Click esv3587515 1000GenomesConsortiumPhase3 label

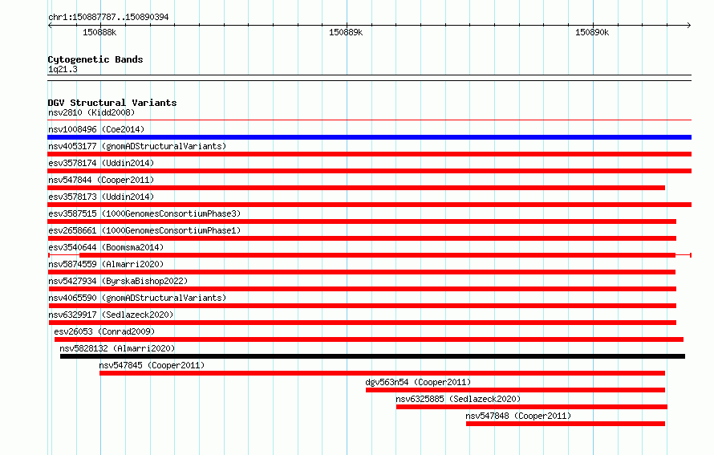click(144, 213)
